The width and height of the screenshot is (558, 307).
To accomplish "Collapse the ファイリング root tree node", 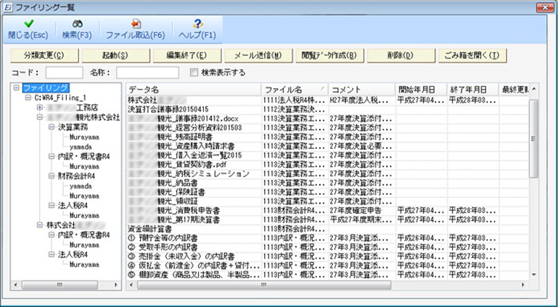I will click(17, 88).
